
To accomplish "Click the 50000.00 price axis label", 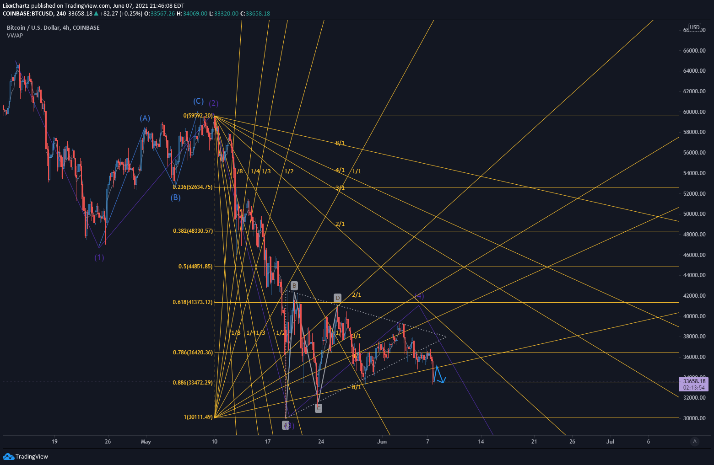I will [x=694, y=214].
